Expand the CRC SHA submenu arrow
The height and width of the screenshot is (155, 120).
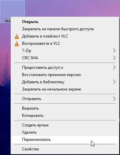pyautogui.click(x=114, y=58)
